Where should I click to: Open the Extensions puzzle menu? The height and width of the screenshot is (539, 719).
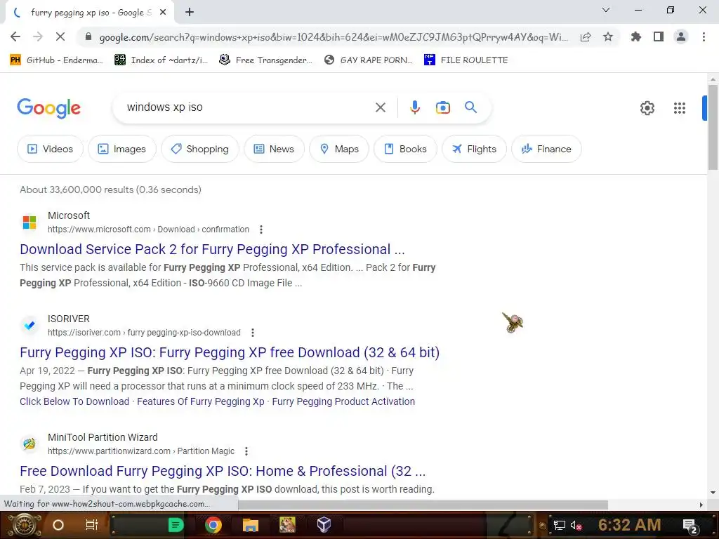[x=636, y=36]
